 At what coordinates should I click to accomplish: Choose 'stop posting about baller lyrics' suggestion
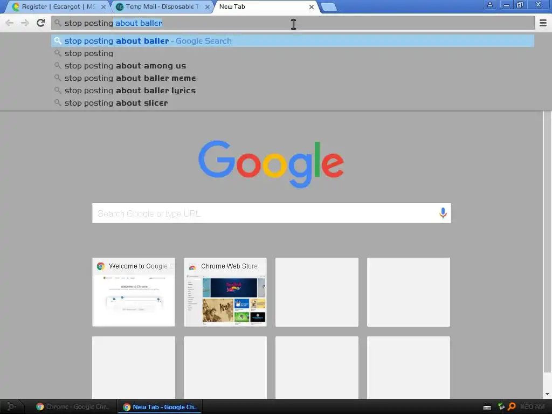pos(293,90)
